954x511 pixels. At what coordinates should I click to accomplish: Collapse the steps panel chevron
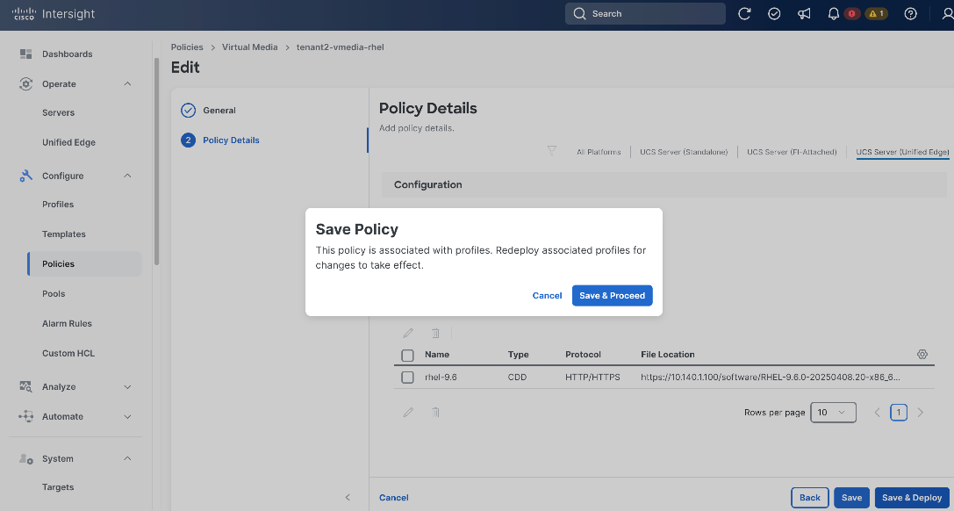[348, 498]
